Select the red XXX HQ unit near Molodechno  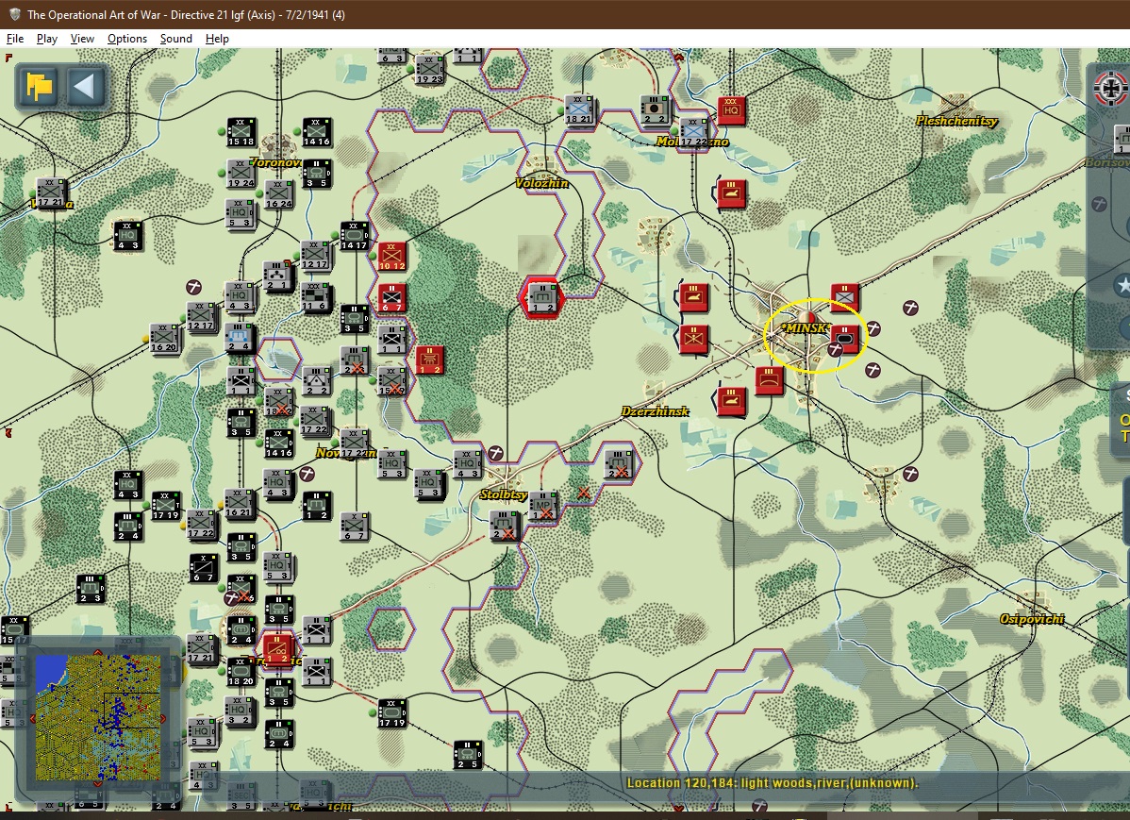tap(731, 110)
